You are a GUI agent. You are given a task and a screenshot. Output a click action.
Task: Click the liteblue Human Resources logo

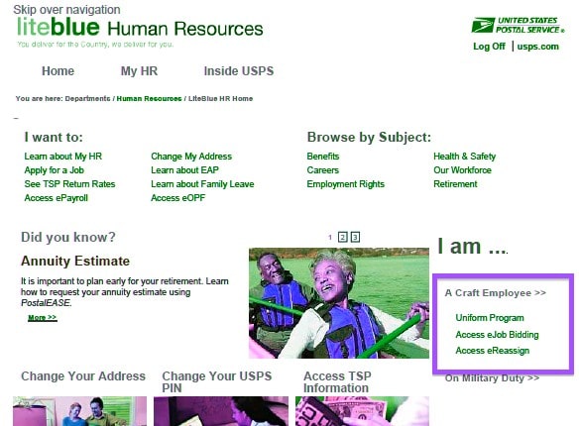click(x=140, y=28)
